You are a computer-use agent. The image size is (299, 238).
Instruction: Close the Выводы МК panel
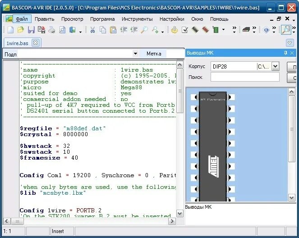292,53
